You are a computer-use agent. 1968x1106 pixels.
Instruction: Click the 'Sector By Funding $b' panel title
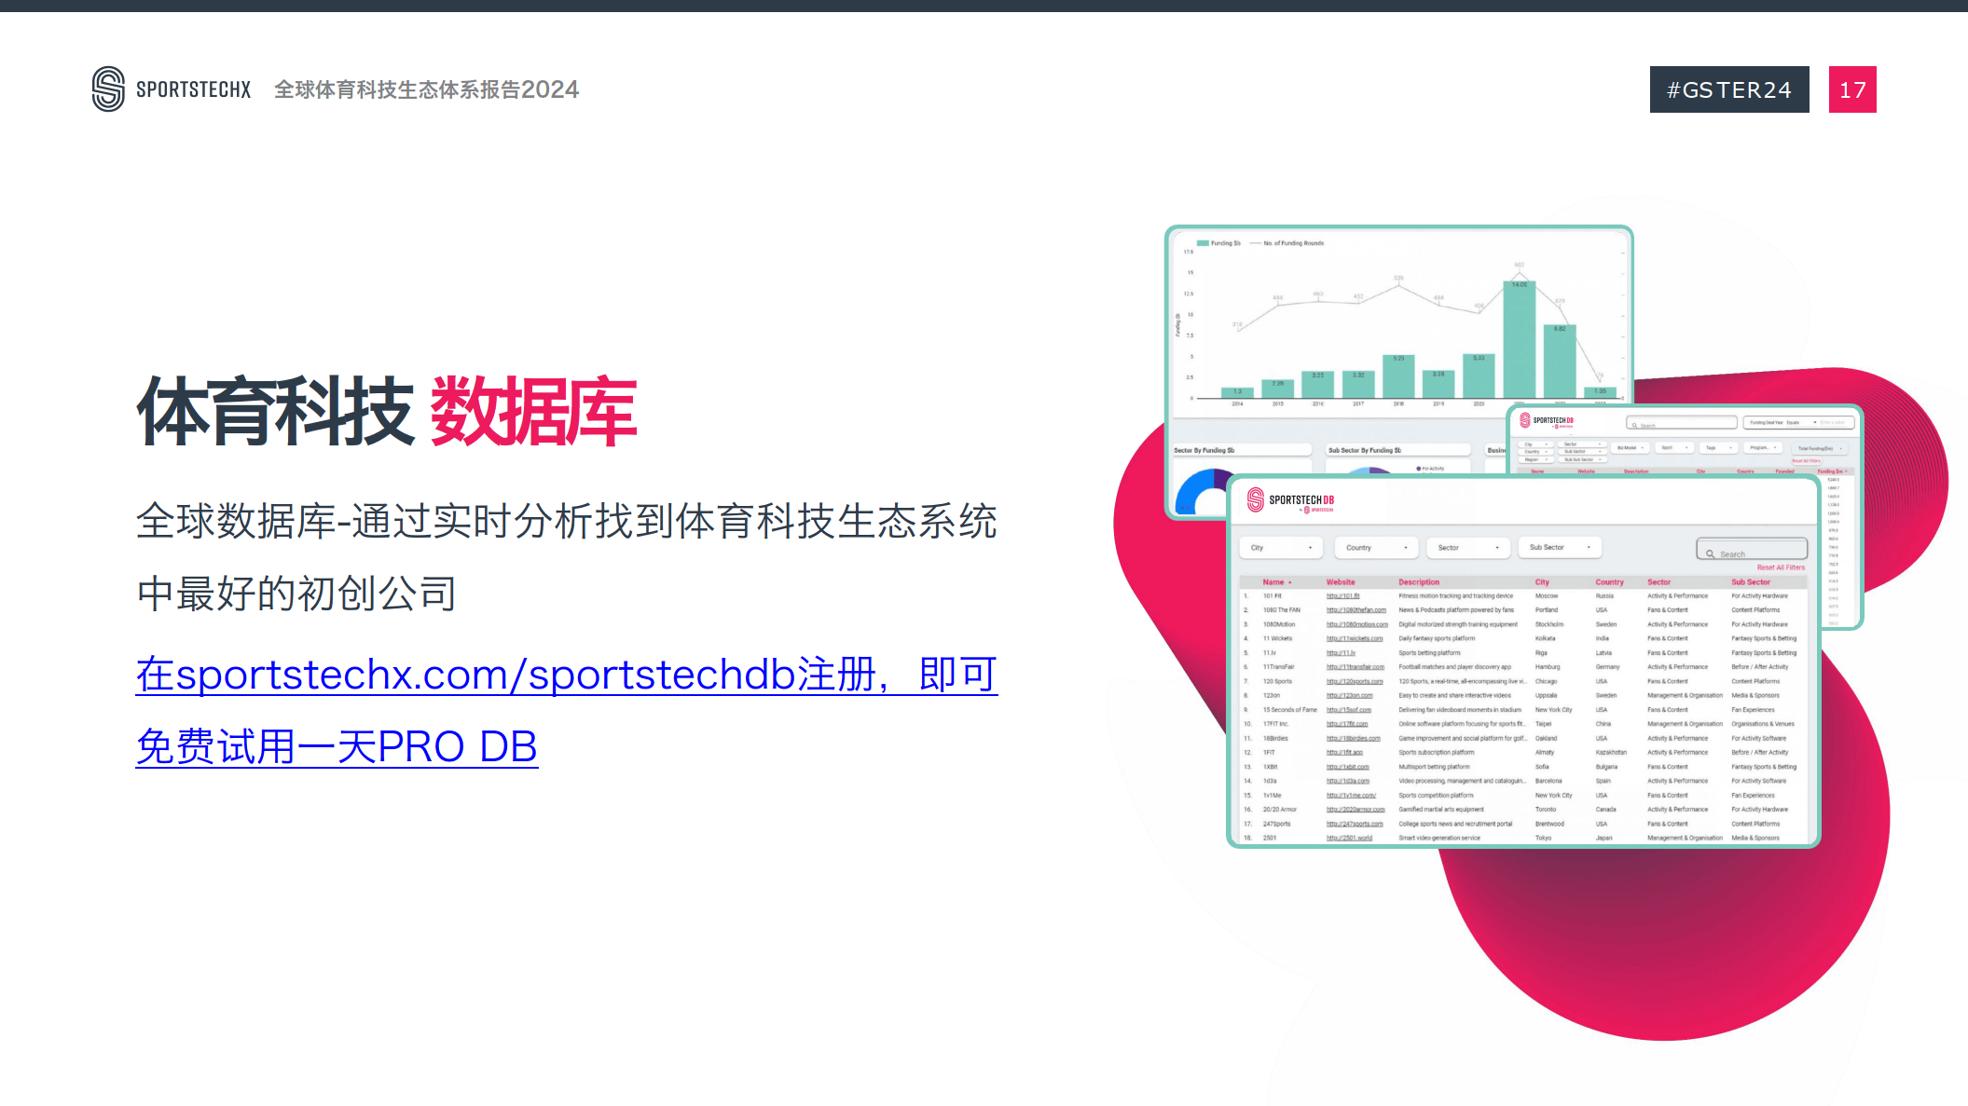pos(1204,451)
